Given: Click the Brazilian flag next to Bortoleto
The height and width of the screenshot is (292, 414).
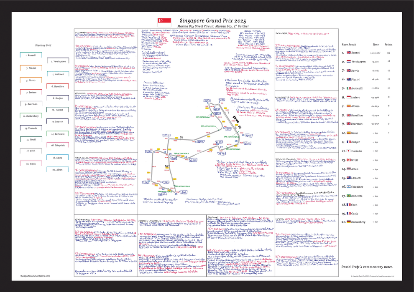Looking at the screenshot, I should (x=348, y=195).
